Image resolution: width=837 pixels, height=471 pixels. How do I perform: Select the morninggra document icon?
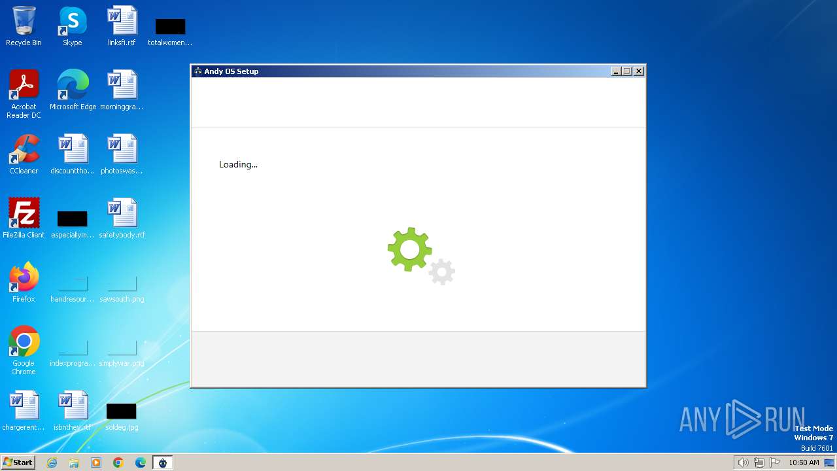click(x=122, y=90)
